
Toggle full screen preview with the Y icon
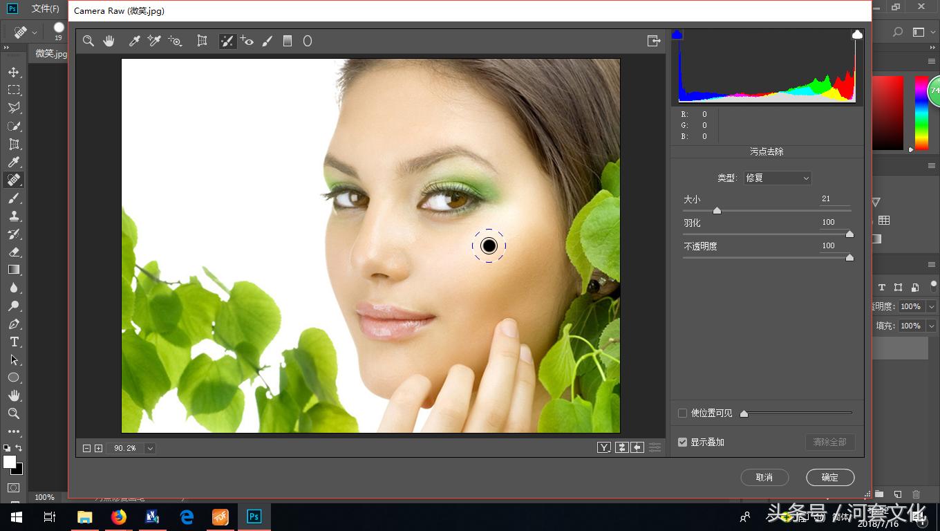pyautogui.click(x=604, y=447)
